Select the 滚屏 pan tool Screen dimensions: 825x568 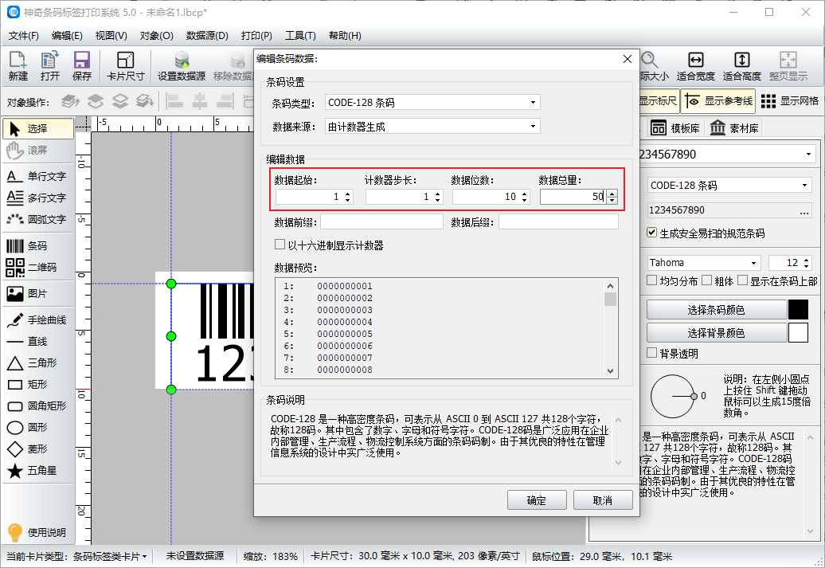pos(38,151)
